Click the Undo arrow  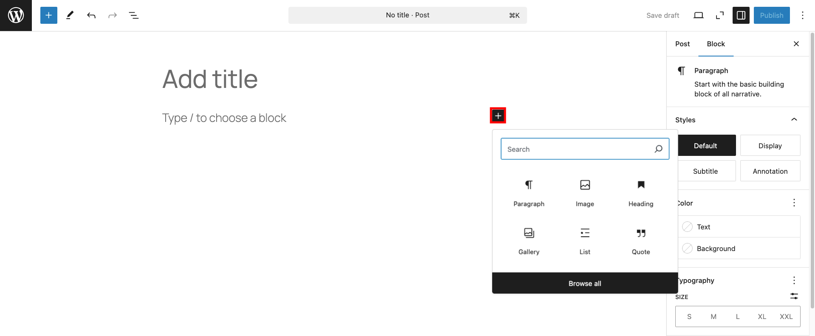tap(91, 15)
